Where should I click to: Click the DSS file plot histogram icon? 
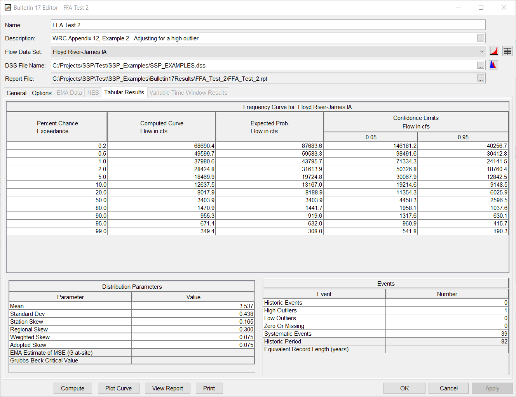point(493,65)
